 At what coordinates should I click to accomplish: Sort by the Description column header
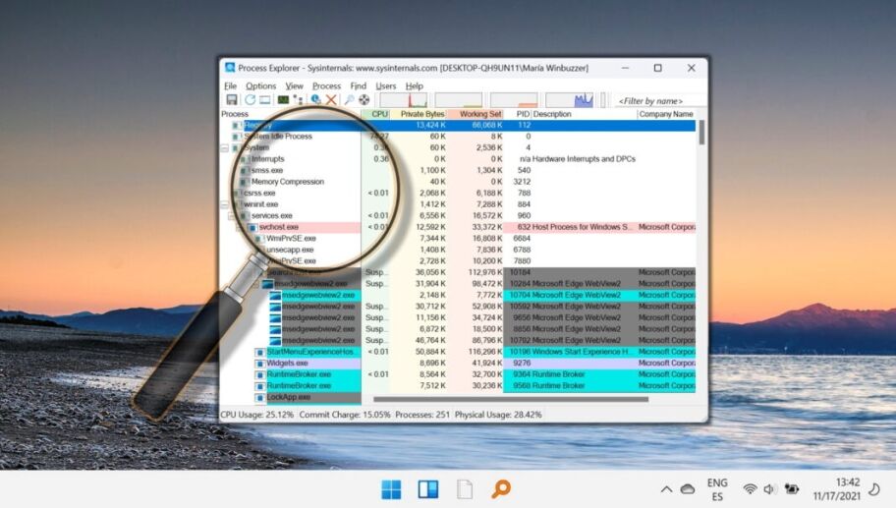(x=584, y=114)
